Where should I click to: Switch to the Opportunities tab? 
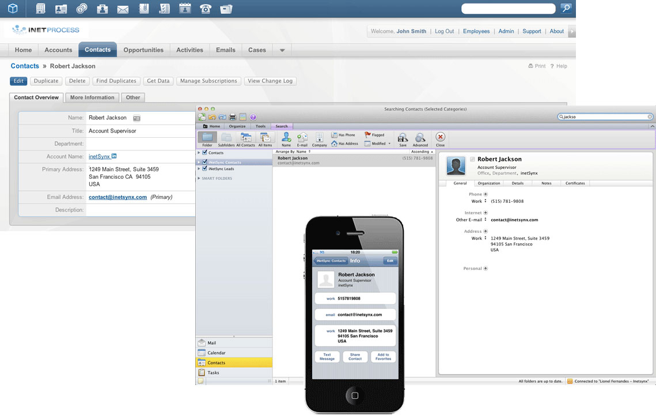(x=143, y=50)
